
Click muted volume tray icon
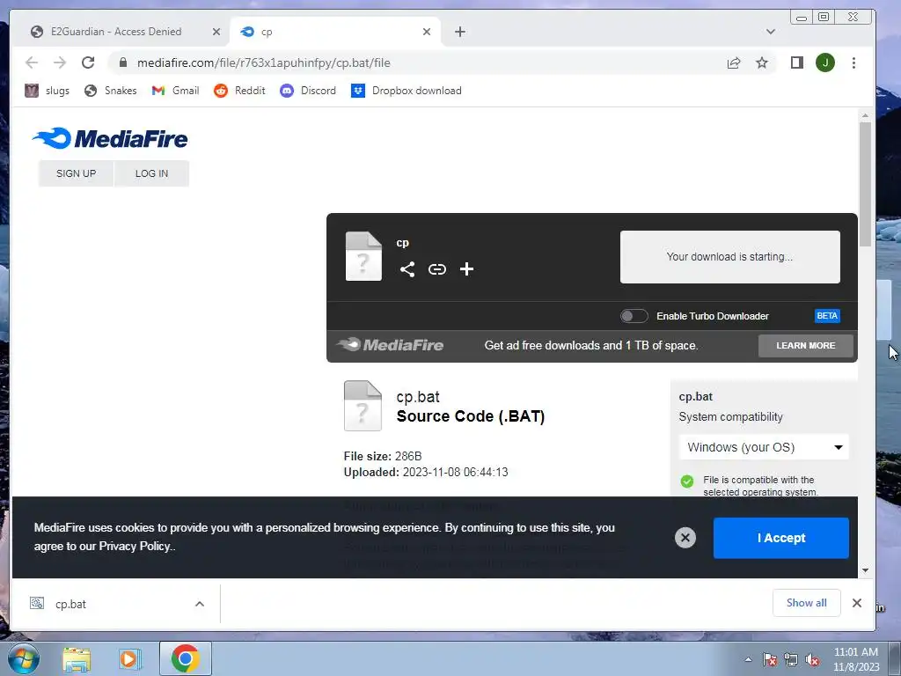pyautogui.click(x=812, y=659)
